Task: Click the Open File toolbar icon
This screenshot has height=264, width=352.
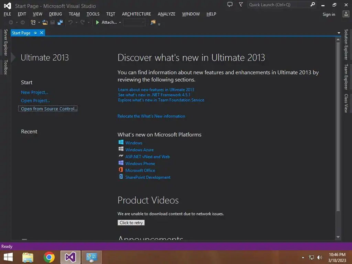Action: 45,22
